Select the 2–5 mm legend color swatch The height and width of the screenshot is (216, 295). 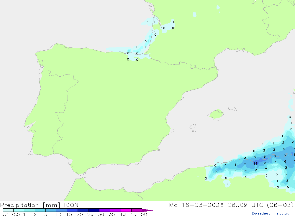pos(40,210)
